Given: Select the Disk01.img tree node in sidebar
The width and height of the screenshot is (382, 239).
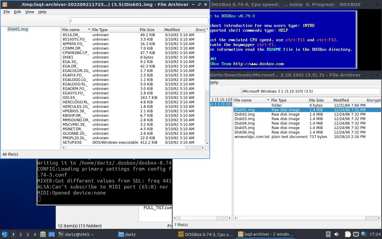Looking at the screenshot, I should [18, 29].
